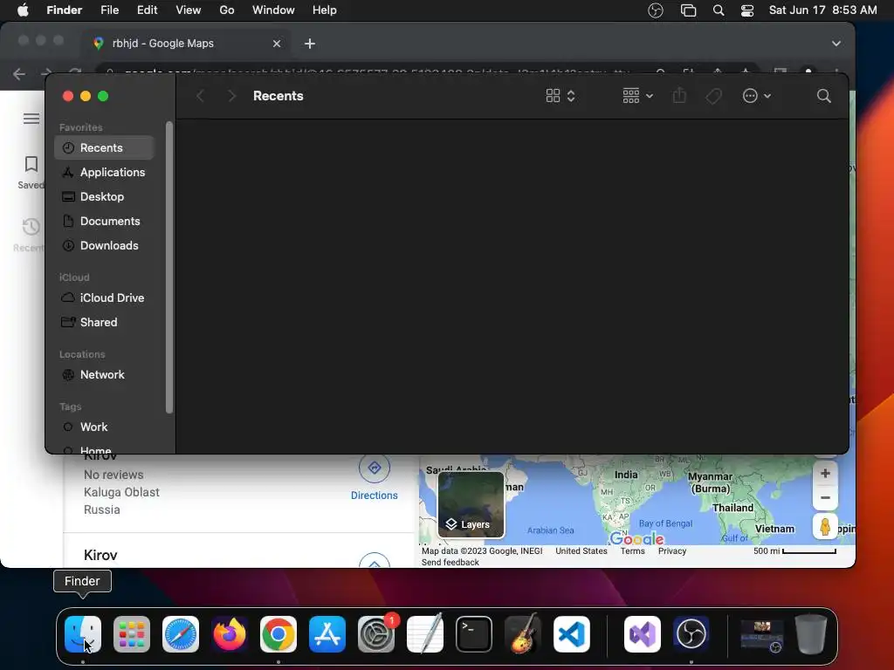Open the Finder menu in menu bar

pos(65,10)
